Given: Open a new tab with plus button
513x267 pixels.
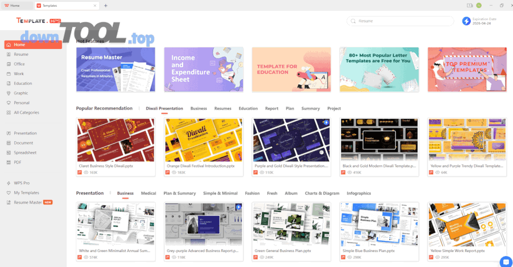Looking at the screenshot, I should pyautogui.click(x=105, y=6).
